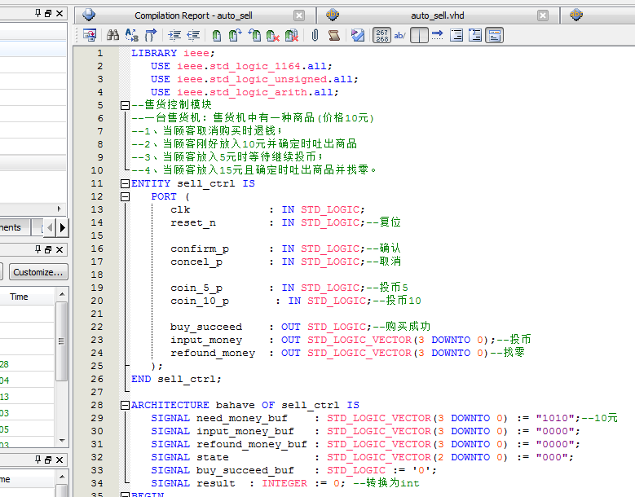The width and height of the screenshot is (635, 497).
Task: Toggle bookmark on current line
Action: pyautogui.click(x=216, y=35)
